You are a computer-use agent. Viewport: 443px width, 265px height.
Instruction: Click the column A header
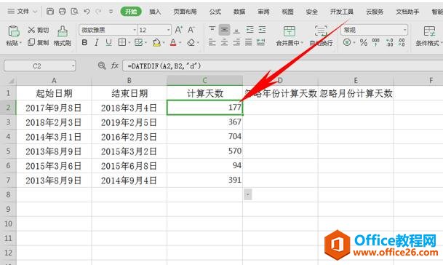[x=54, y=81]
